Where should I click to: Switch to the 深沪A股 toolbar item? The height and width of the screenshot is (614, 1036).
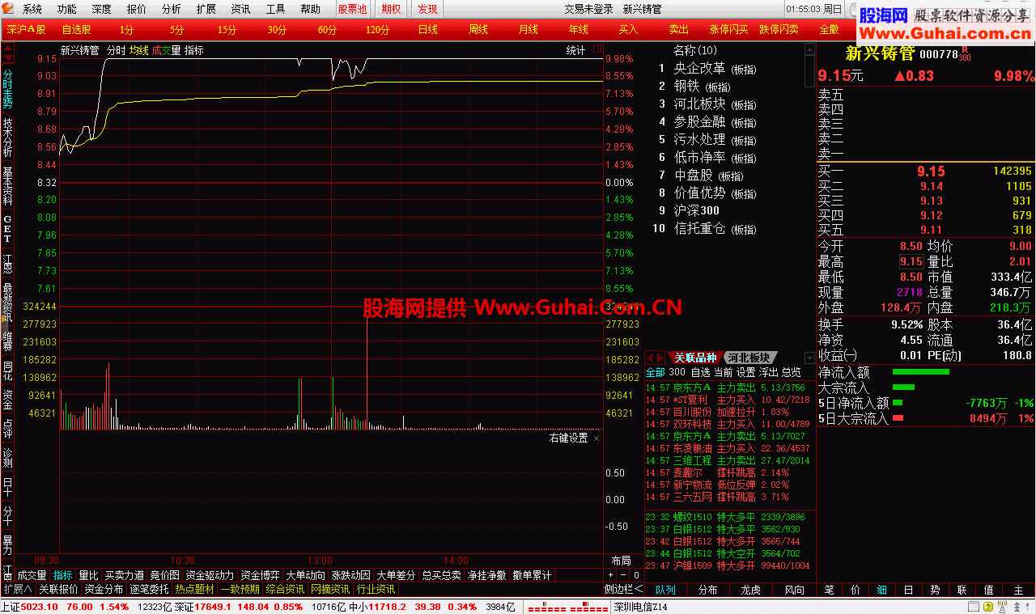pos(27,29)
